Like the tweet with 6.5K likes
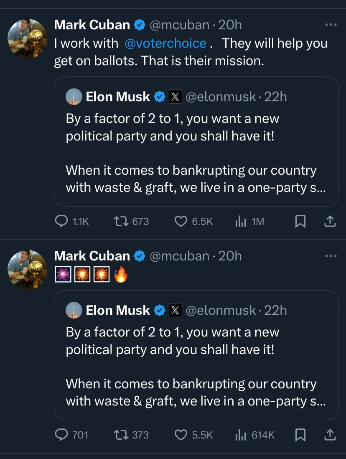The width and height of the screenshot is (346, 459). tap(181, 221)
